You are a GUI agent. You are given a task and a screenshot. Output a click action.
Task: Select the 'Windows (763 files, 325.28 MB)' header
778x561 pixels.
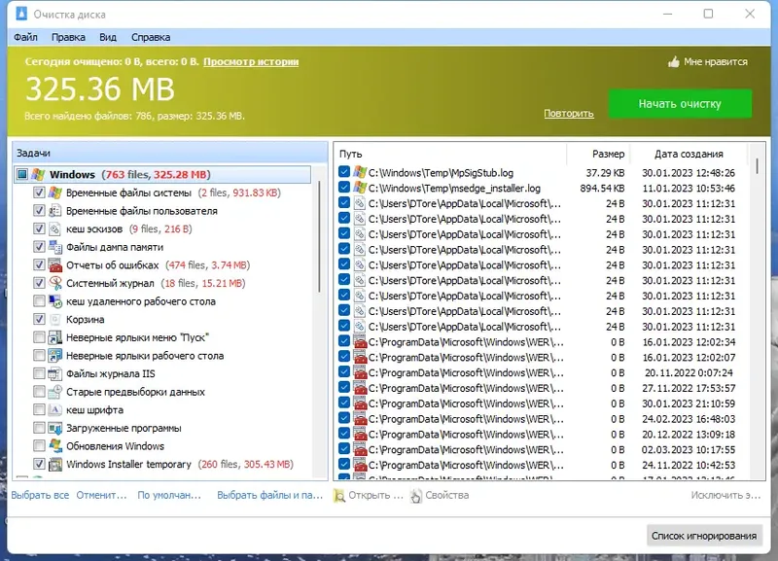coord(162,175)
